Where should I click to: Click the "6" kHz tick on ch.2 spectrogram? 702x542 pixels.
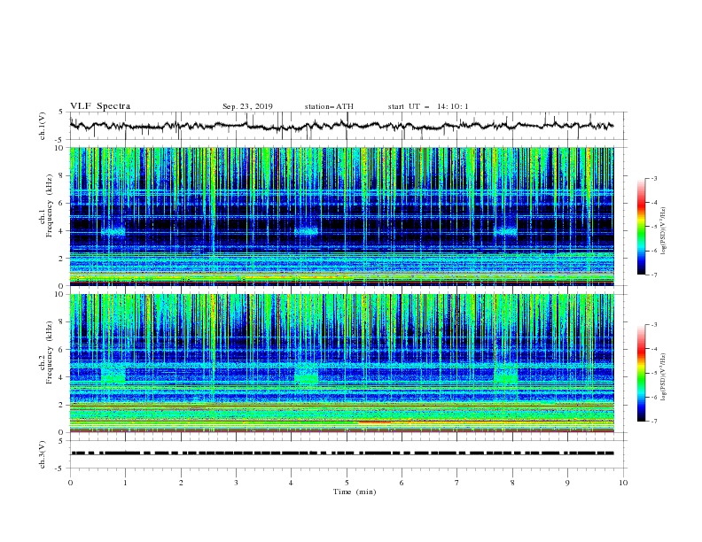click(62, 350)
